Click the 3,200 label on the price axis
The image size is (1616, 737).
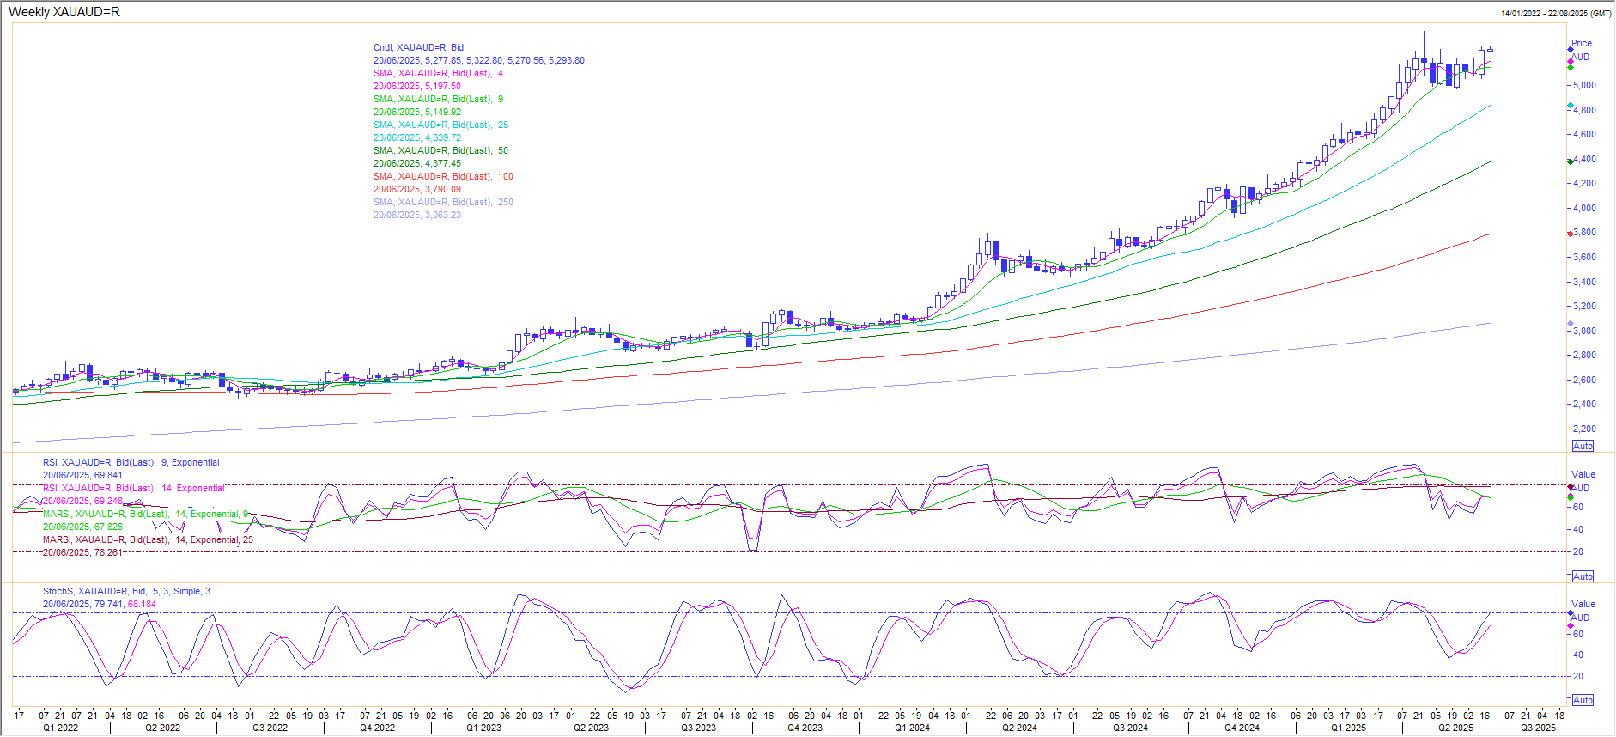click(x=1584, y=306)
